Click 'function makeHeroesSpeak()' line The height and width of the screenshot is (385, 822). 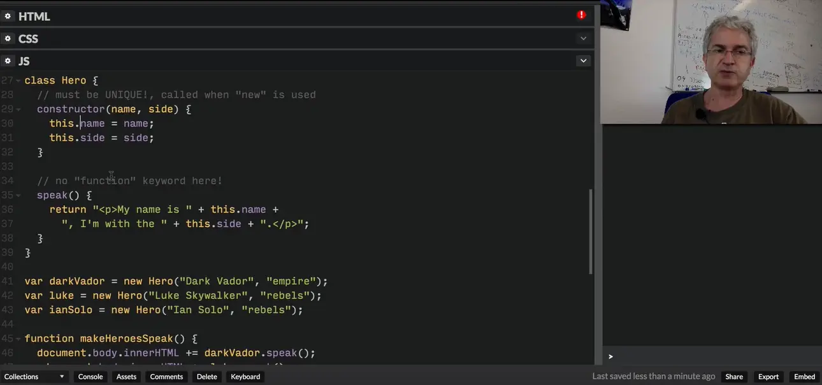[x=111, y=338]
